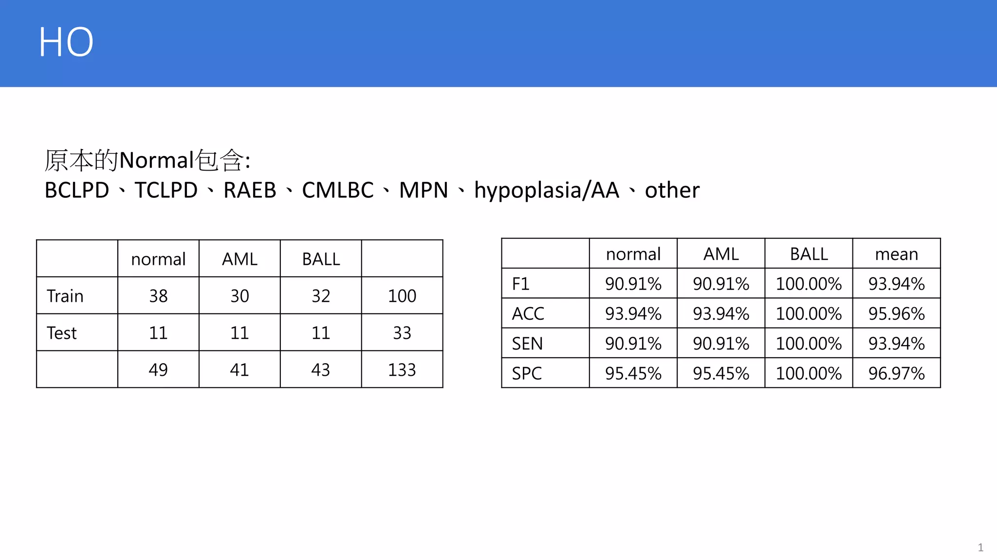Select the F1 row label
The width and height of the screenshot is (997, 560).
tap(545, 283)
